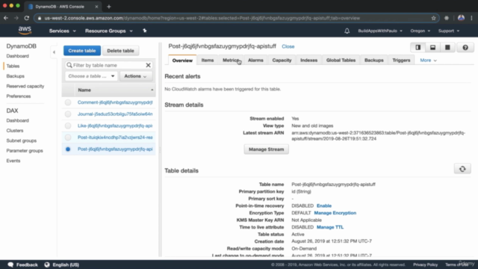Open the Resource Groups dropdown
Screen dimensions: 478x269
pos(109,31)
